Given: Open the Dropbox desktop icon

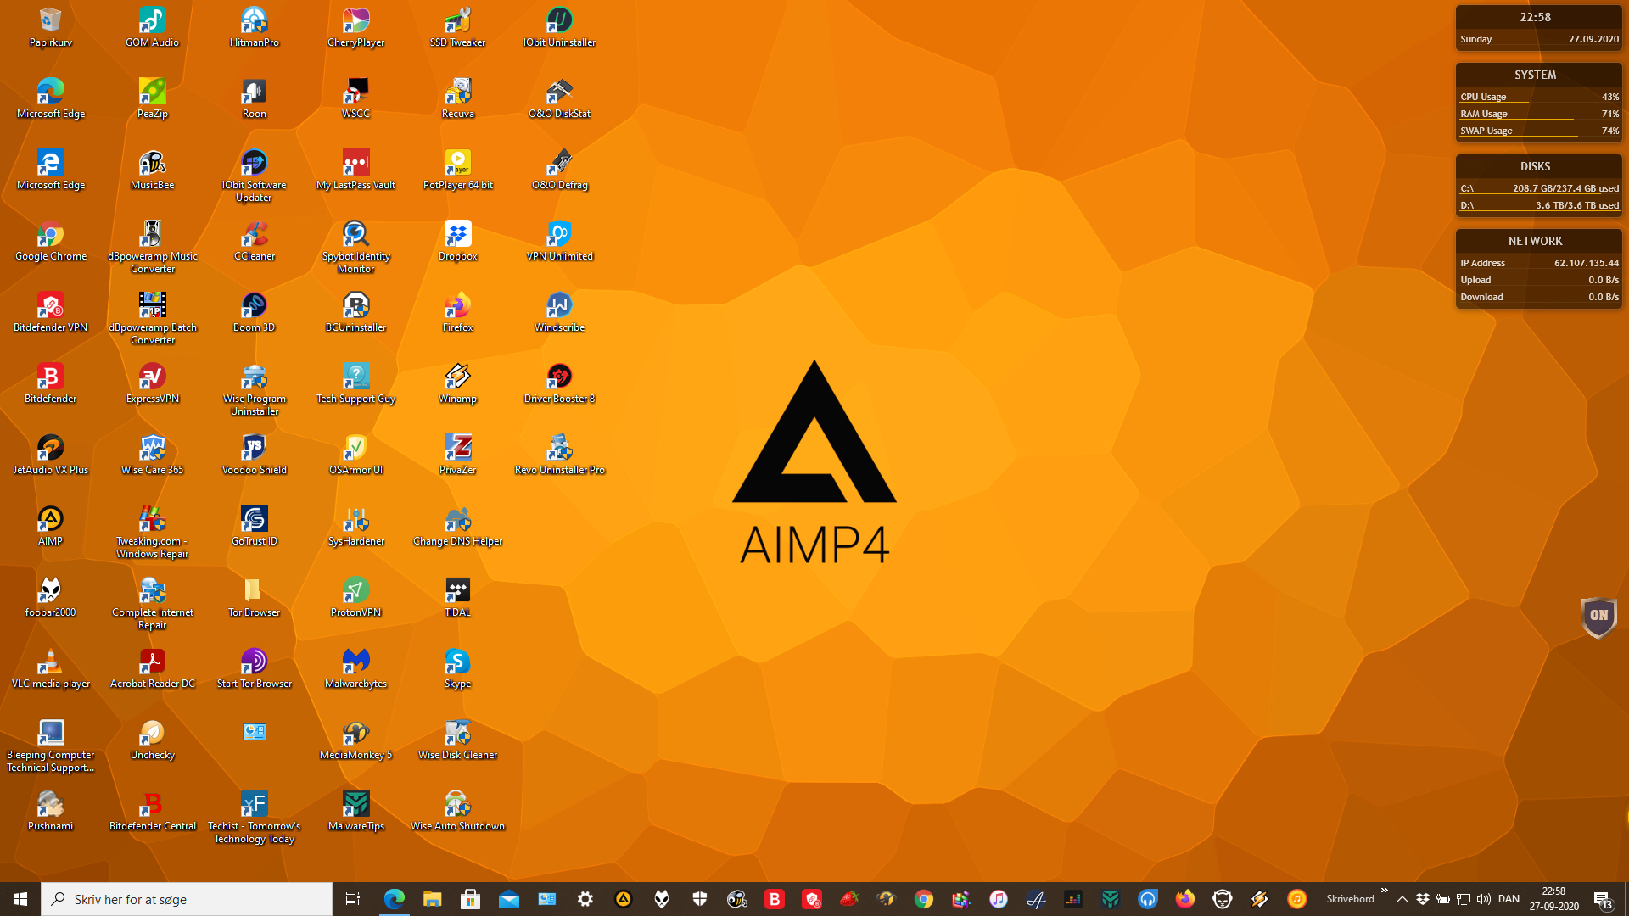Looking at the screenshot, I should coord(457,234).
